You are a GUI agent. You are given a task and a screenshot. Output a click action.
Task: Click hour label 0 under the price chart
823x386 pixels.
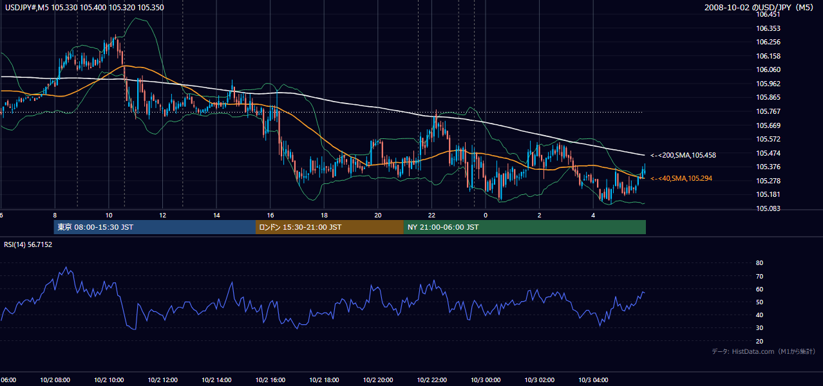pyautogui.click(x=486, y=215)
